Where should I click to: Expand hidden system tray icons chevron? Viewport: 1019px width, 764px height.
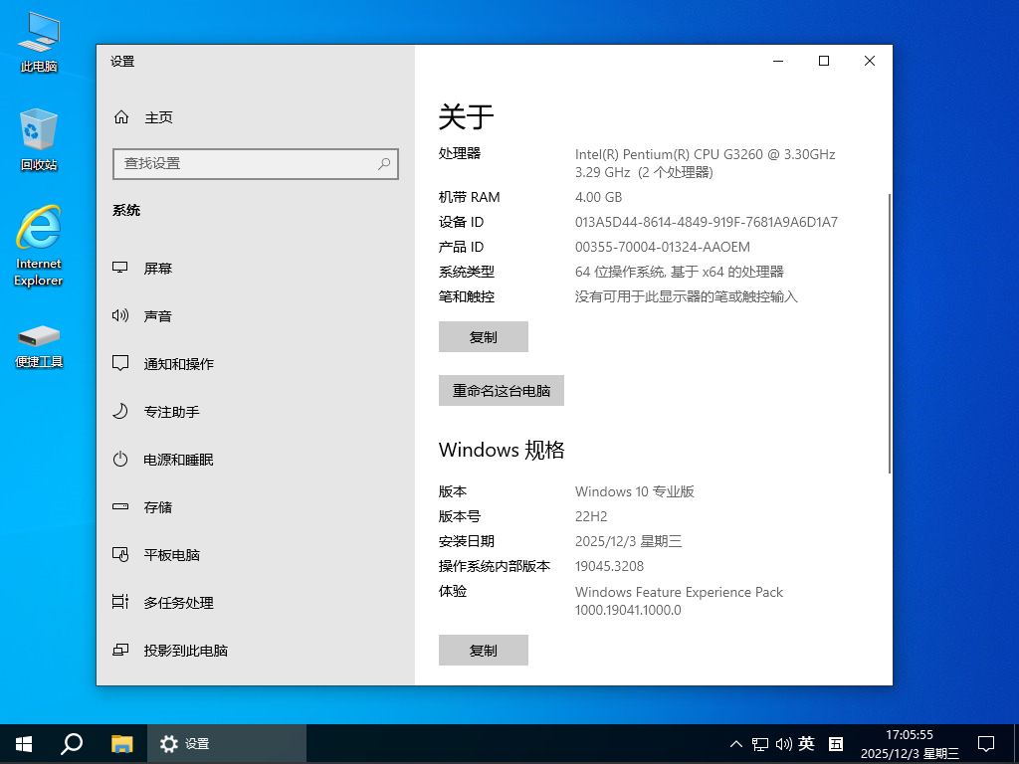click(x=736, y=744)
